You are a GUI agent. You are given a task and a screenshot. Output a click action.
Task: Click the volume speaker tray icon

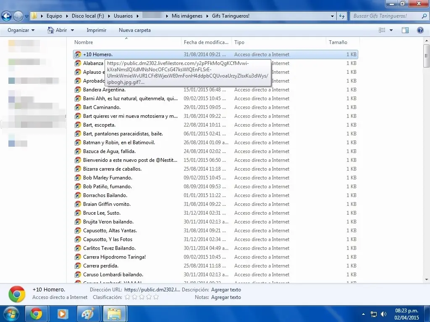point(383,314)
